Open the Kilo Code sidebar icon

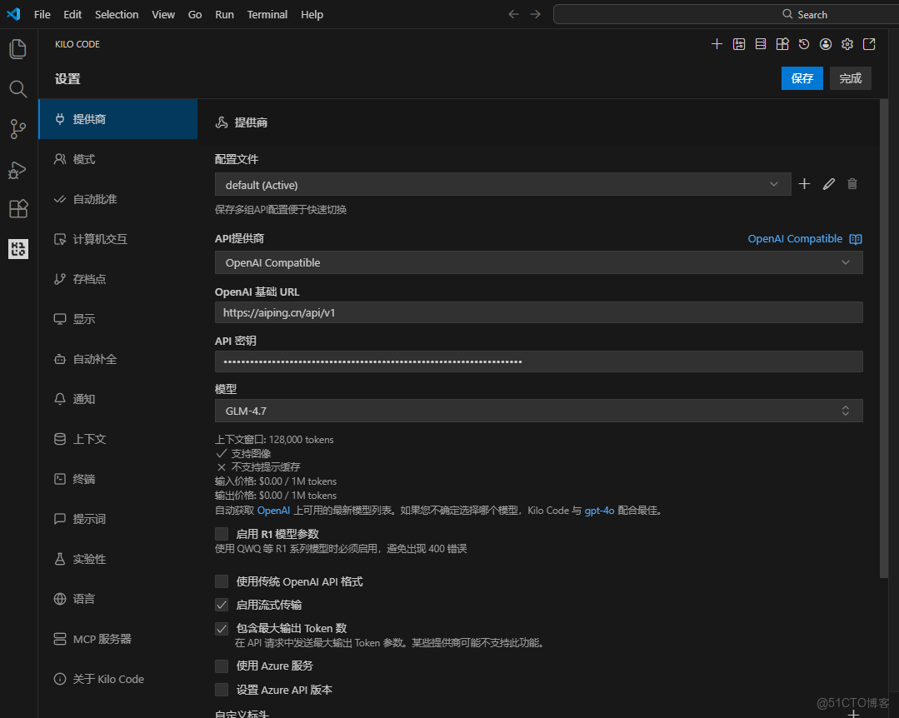pyautogui.click(x=18, y=248)
